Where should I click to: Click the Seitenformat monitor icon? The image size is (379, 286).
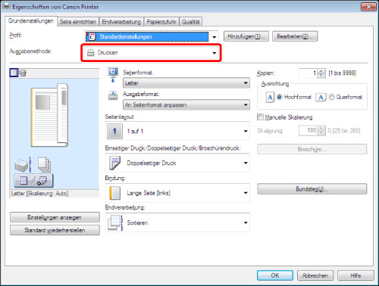[113, 75]
